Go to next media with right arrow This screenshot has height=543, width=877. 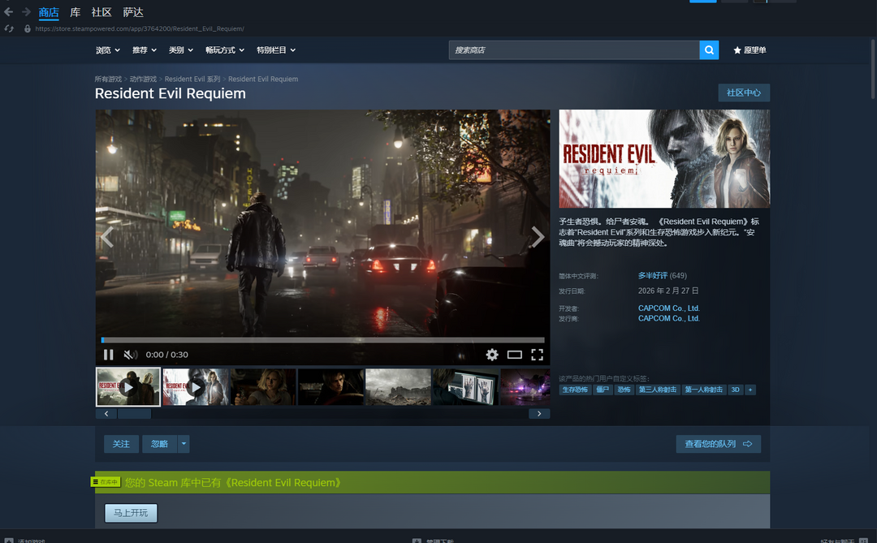tap(537, 237)
